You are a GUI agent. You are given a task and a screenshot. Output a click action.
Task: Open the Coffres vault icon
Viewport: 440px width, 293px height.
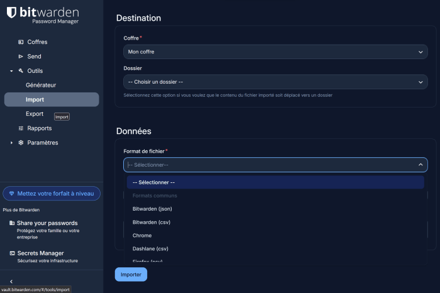point(21,42)
